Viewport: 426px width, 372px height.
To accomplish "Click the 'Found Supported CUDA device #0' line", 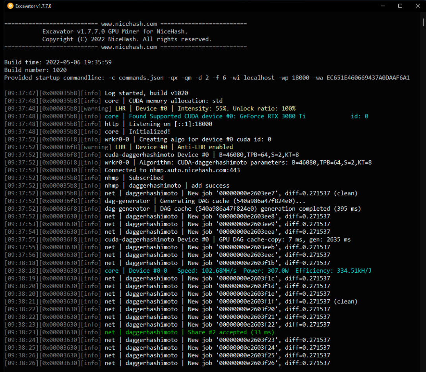I will [x=186, y=116].
